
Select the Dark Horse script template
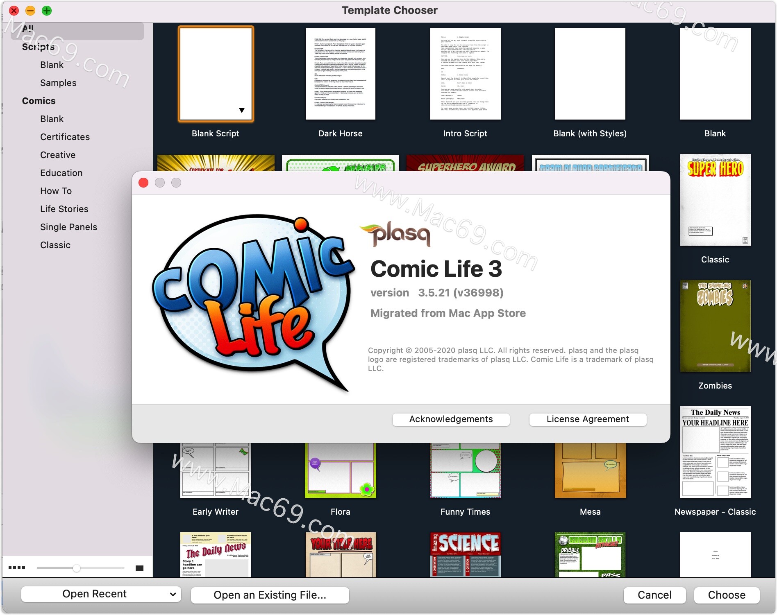tap(341, 74)
